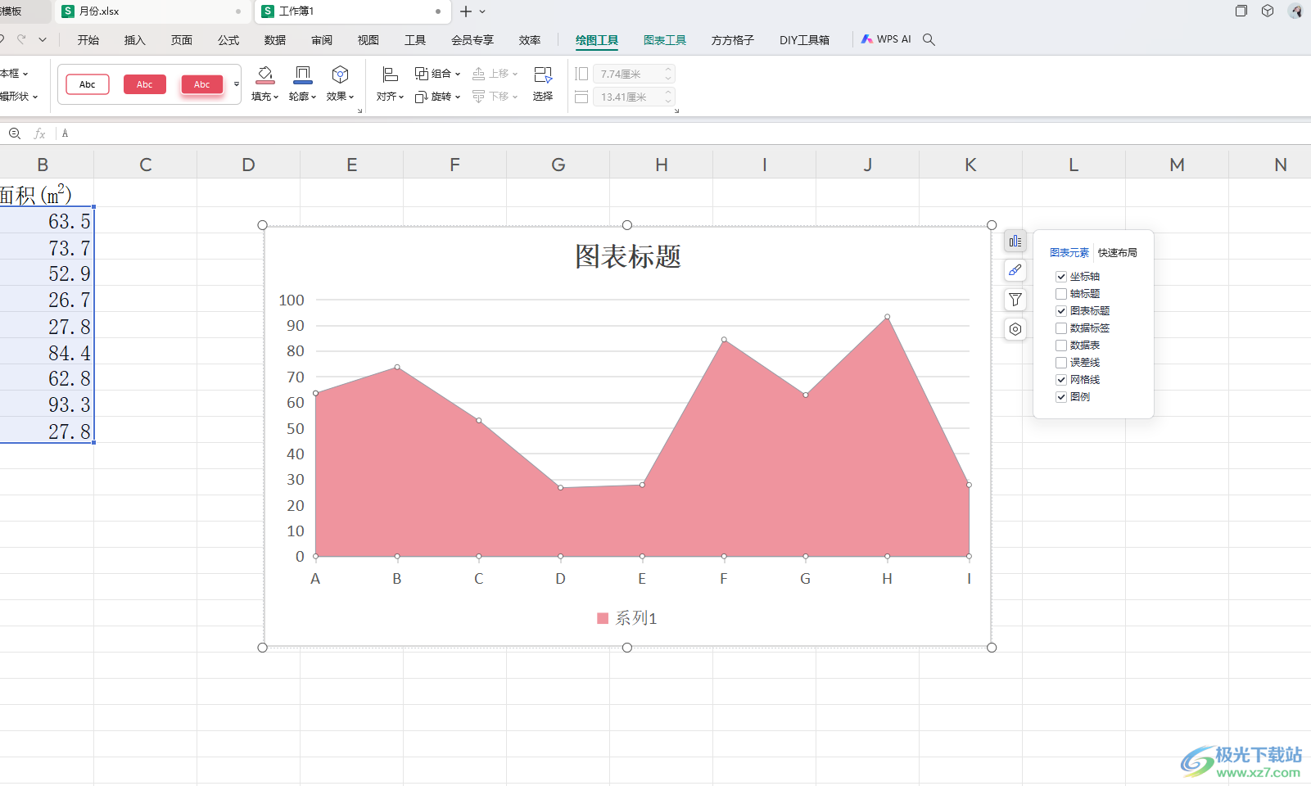The height and width of the screenshot is (786, 1311).
Task: Open the size dialog launcher
Action: click(x=676, y=111)
